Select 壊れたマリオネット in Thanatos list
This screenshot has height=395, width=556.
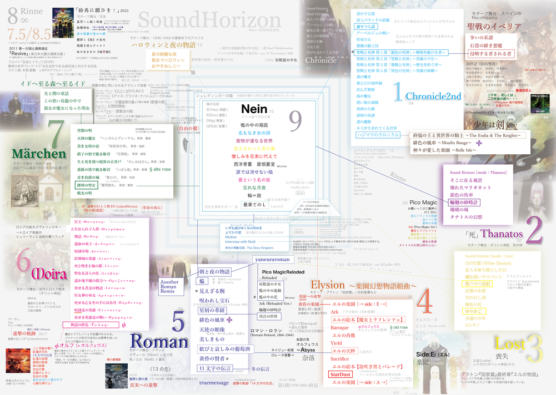click(470, 188)
